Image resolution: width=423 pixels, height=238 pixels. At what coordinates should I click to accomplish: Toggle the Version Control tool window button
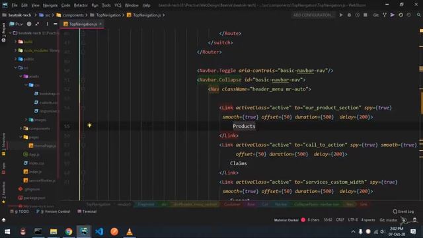[53, 212]
